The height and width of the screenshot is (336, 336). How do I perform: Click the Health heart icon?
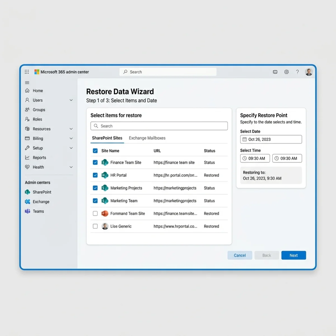tap(27, 167)
